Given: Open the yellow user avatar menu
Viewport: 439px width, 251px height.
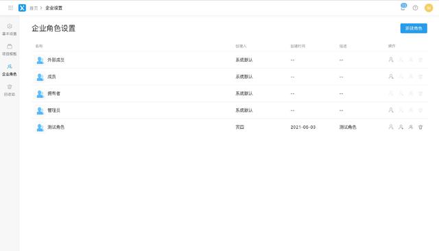Looking at the screenshot, I should coord(429,8).
